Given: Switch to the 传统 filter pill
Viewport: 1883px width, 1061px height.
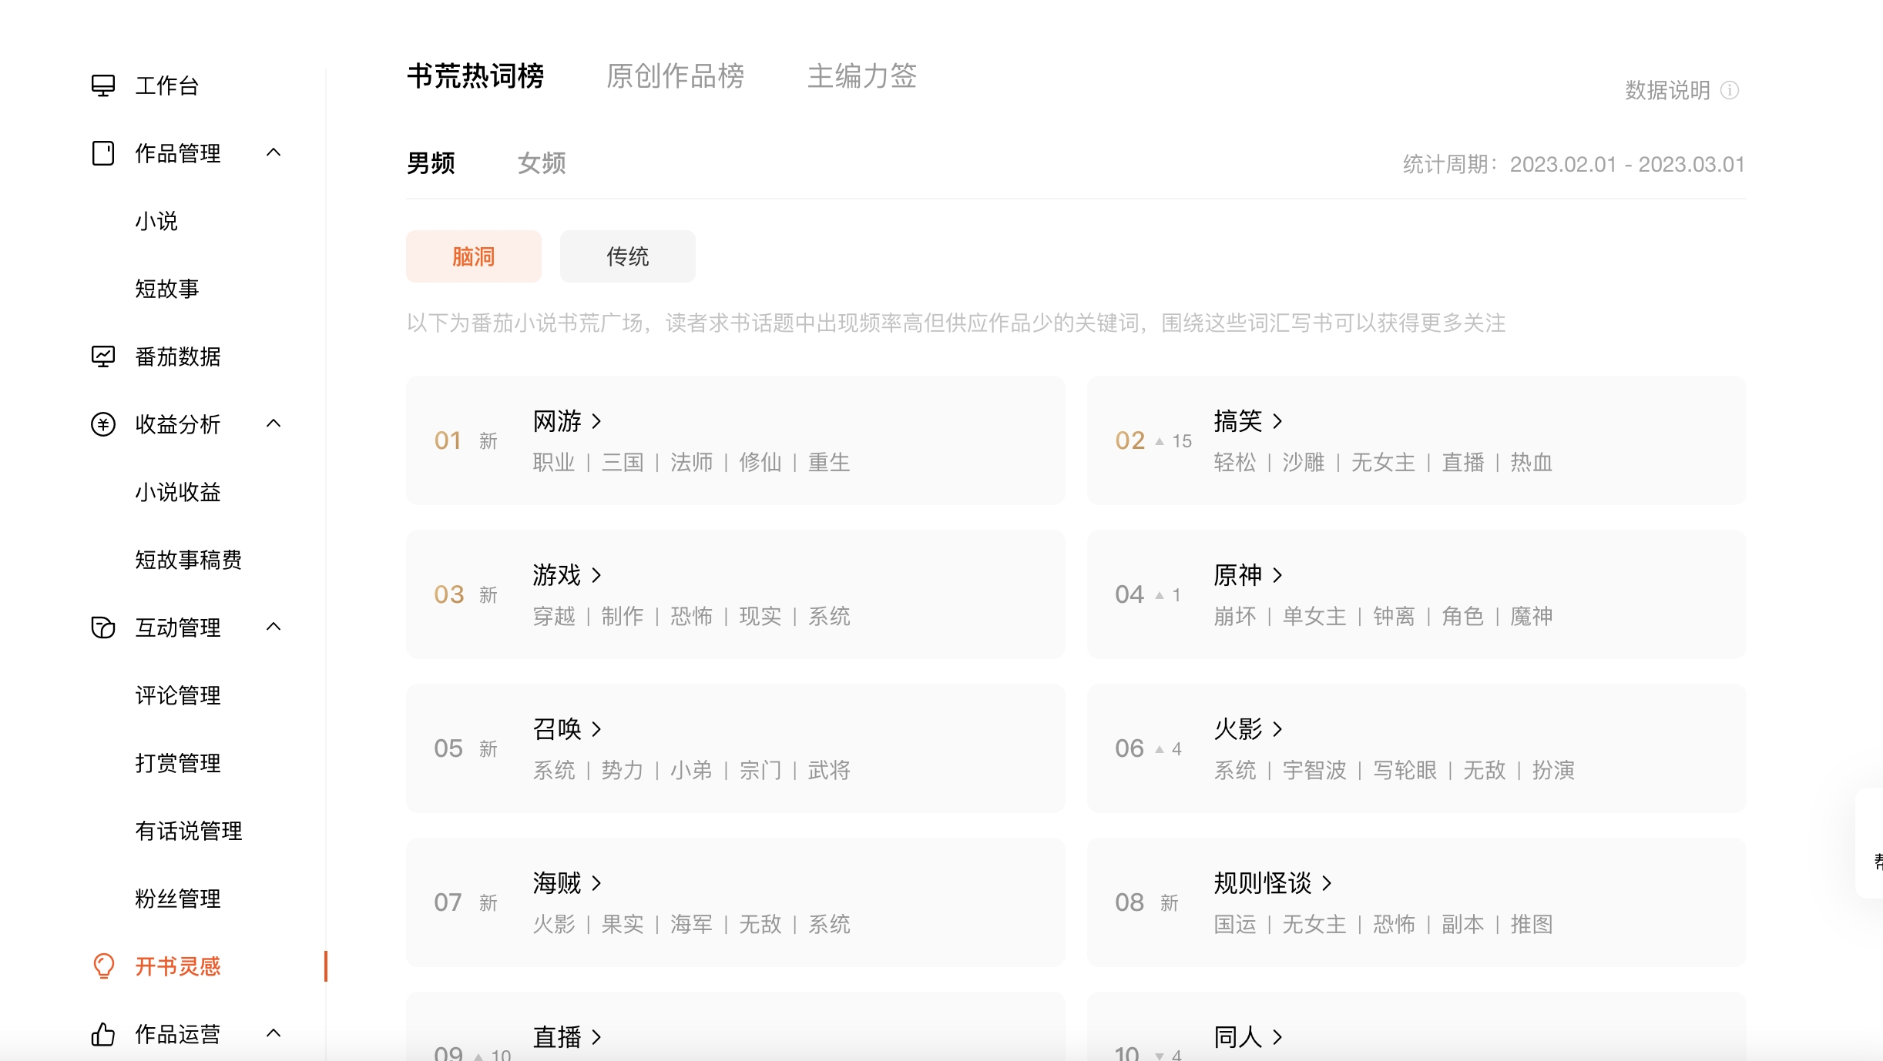Looking at the screenshot, I should coord(627,256).
